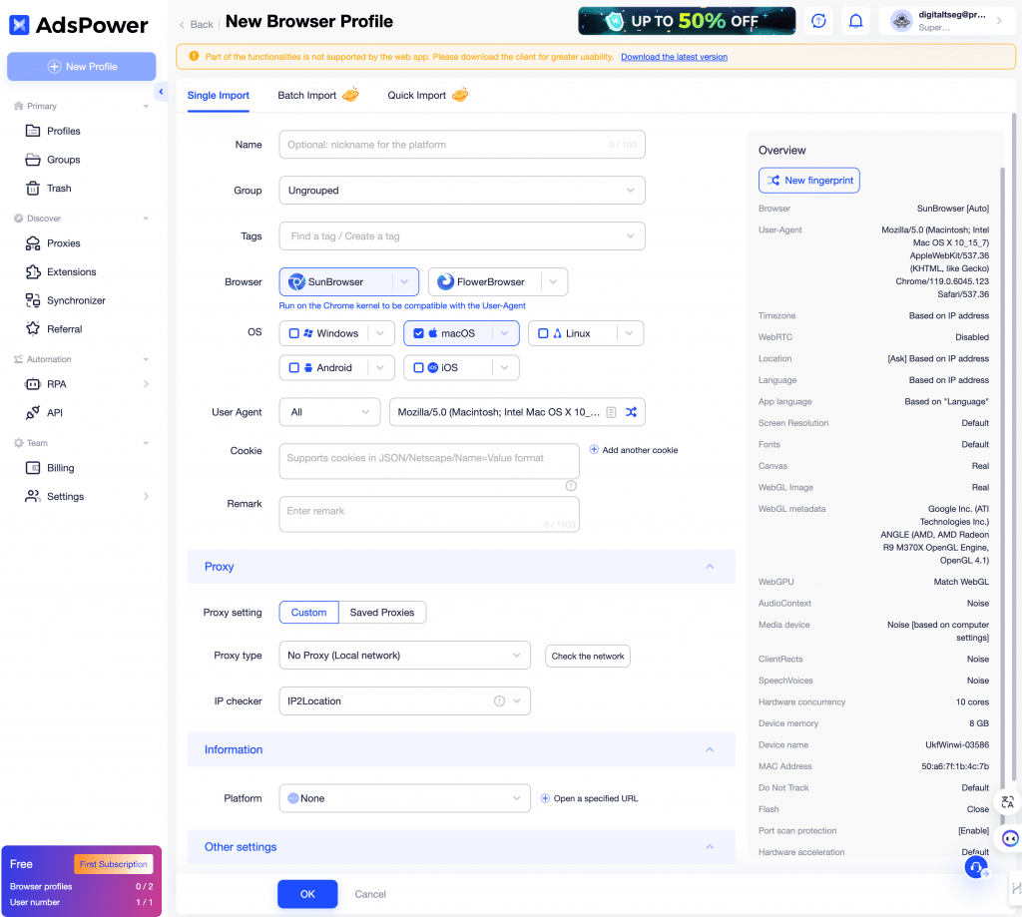The image size is (1022, 917).
Task: Go Back to previous page
Action: 196,24
